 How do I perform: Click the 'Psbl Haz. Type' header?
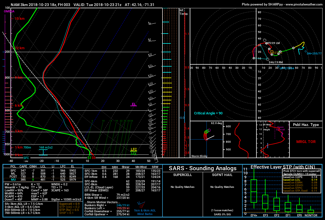point(306,125)
